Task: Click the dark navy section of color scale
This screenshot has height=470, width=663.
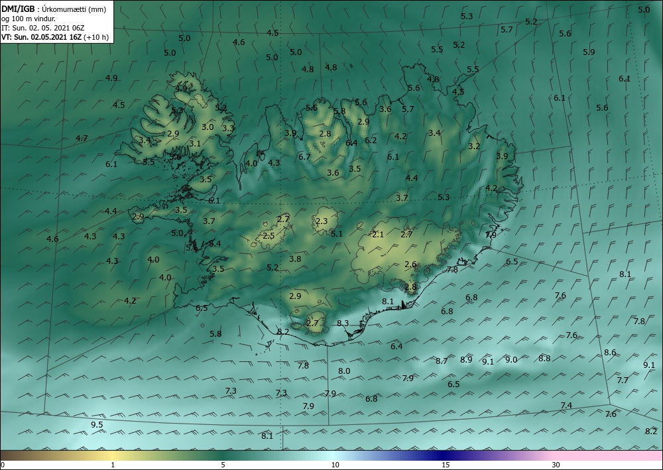Action: [x=444, y=455]
